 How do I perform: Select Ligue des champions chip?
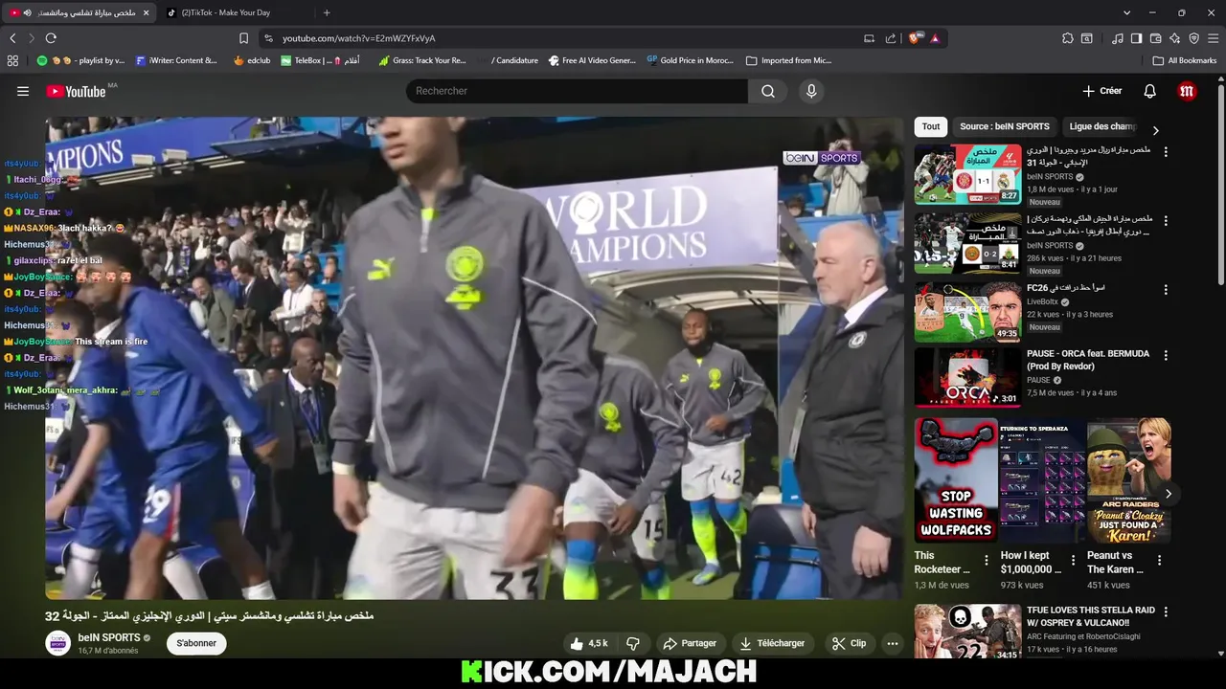[x=1102, y=126]
